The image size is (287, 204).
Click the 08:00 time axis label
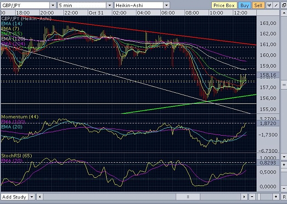[192, 13]
